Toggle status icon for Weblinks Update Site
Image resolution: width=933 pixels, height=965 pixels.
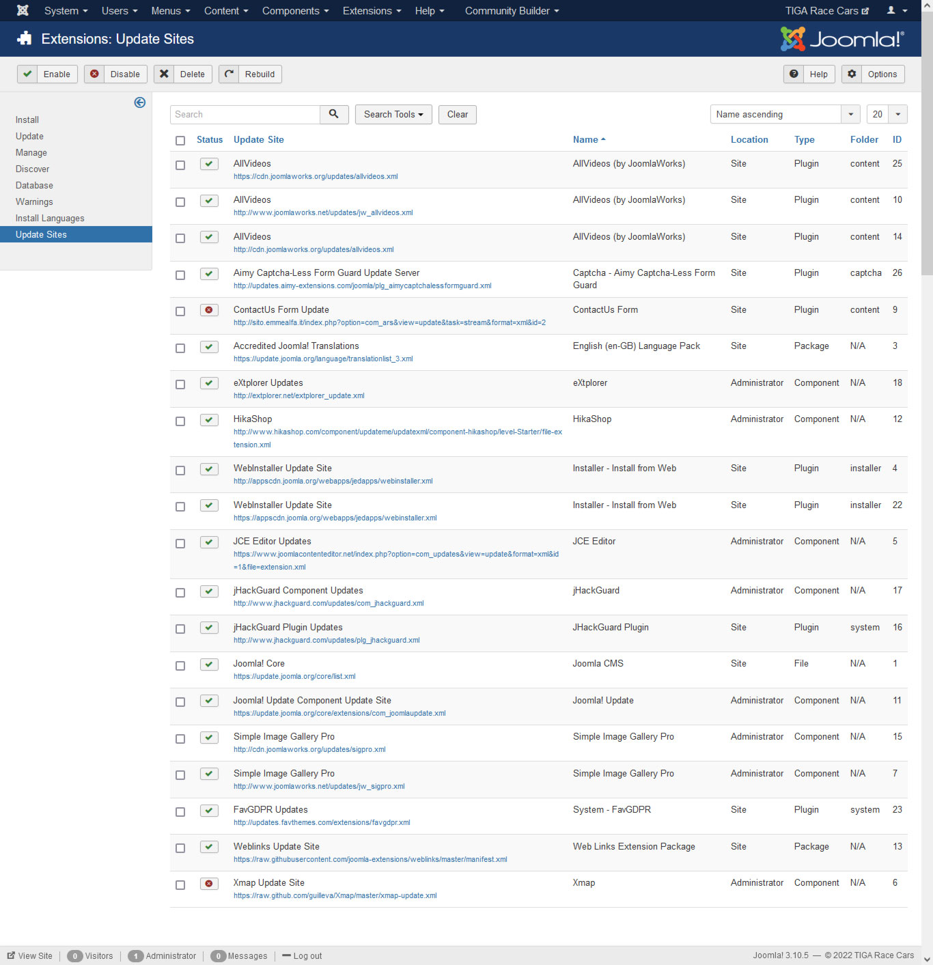tap(209, 847)
